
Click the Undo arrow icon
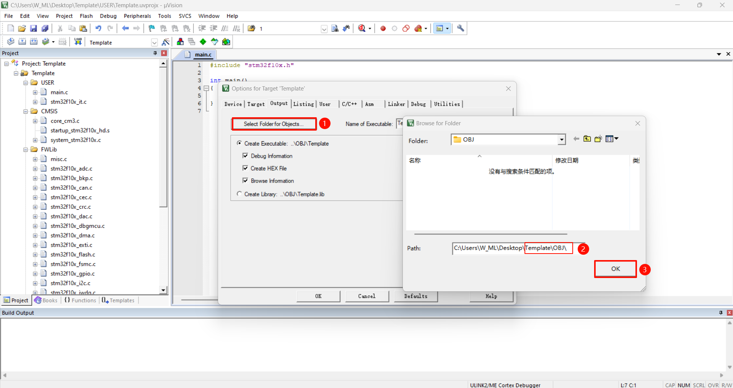pyautogui.click(x=98, y=28)
